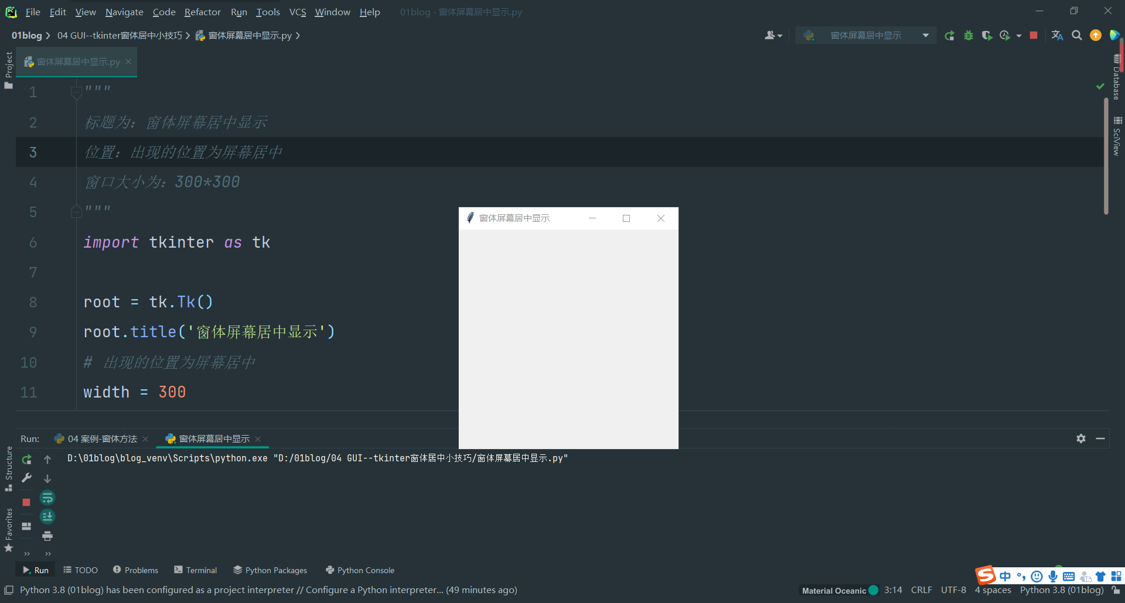This screenshot has height=603, width=1125.
Task: Open the TODO tool window
Action: 80,570
